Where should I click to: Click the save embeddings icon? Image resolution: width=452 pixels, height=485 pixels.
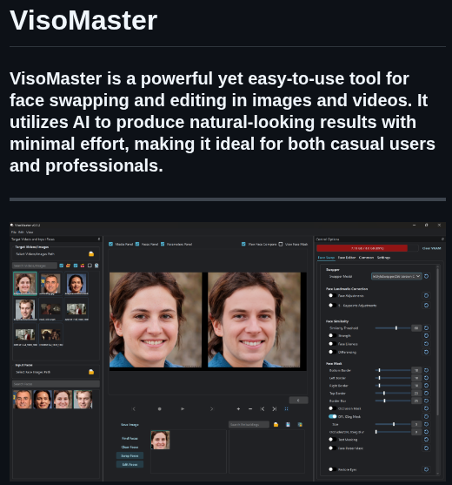pyautogui.click(x=288, y=425)
